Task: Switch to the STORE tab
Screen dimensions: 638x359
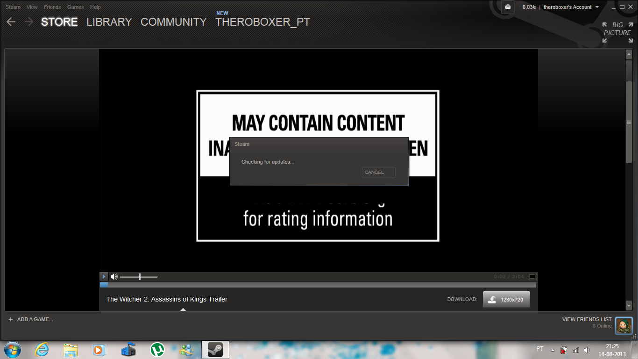Action: point(59,22)
